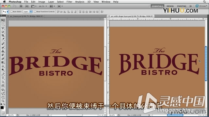Click the foreground color swatch
Screen dimensions: 209x117
point(2,108)
